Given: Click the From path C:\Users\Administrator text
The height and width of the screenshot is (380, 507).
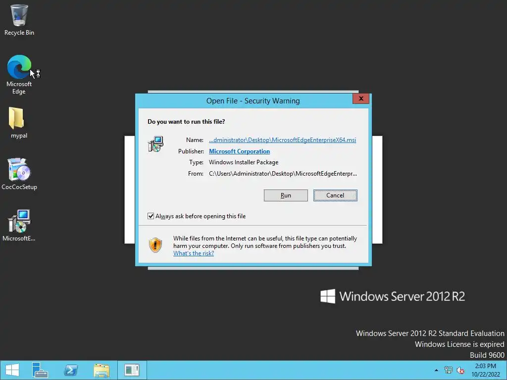Looking at the screenshot, I should coord(283,174).
